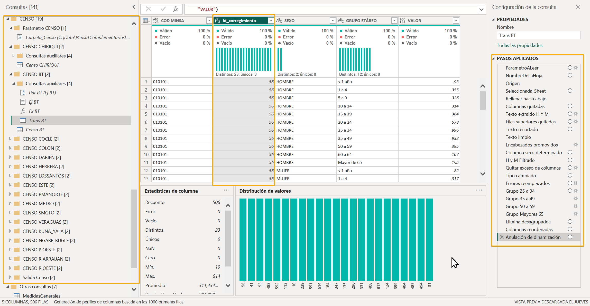Image resolution: width=590 pixels, height=306 pixels.
Task: Click GRUPO ETÁREO text type icon
Action: 341,21
